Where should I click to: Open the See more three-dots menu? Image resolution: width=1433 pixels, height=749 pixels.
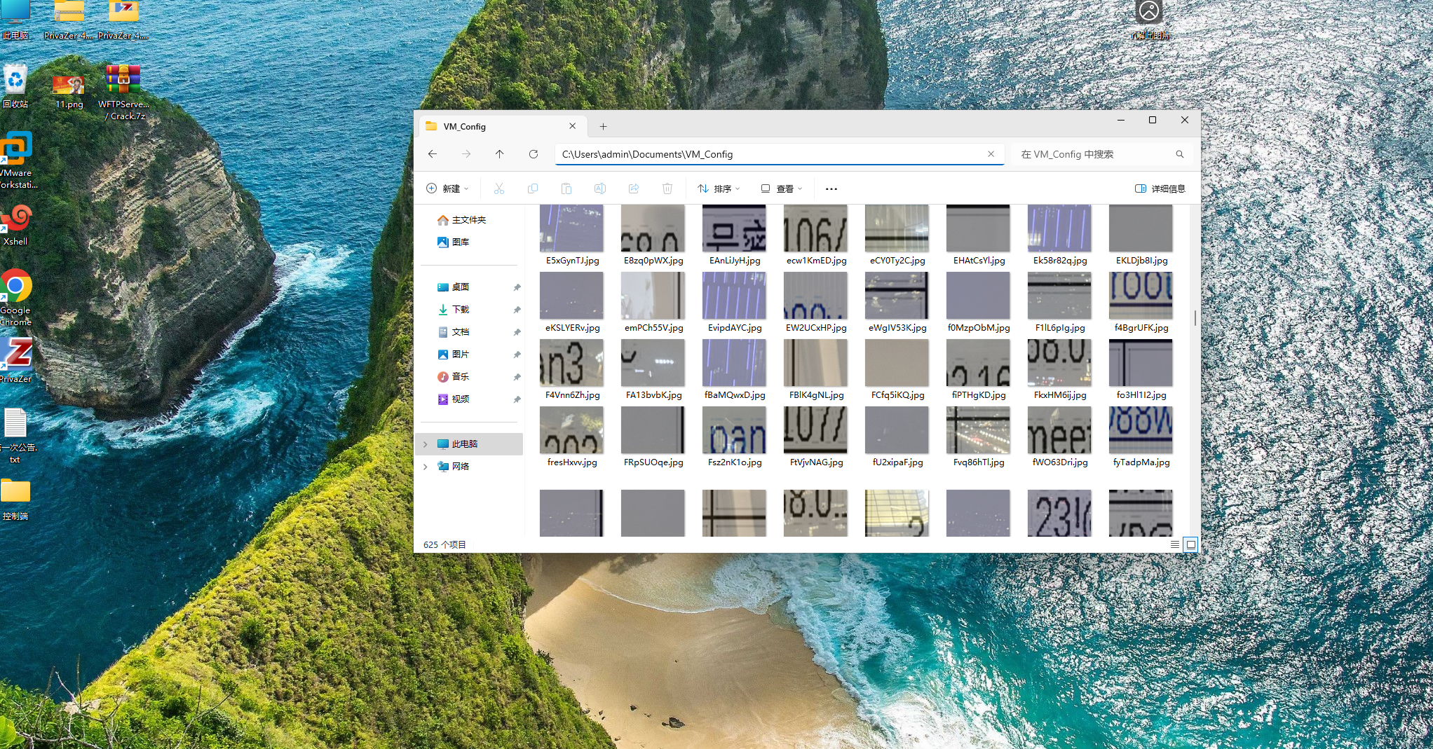(831, 188)
